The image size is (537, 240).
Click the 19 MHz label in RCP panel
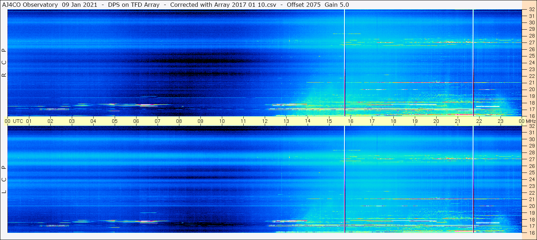pyautogui.click(x=532, y=96)
